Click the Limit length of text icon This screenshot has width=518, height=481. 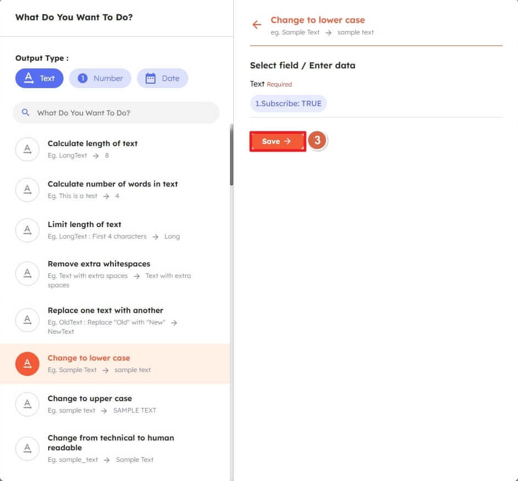[27, 230]
